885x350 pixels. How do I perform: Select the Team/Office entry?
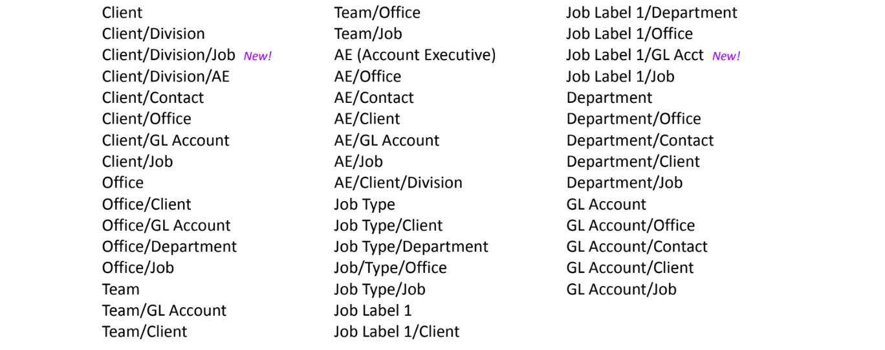point(377,13)
